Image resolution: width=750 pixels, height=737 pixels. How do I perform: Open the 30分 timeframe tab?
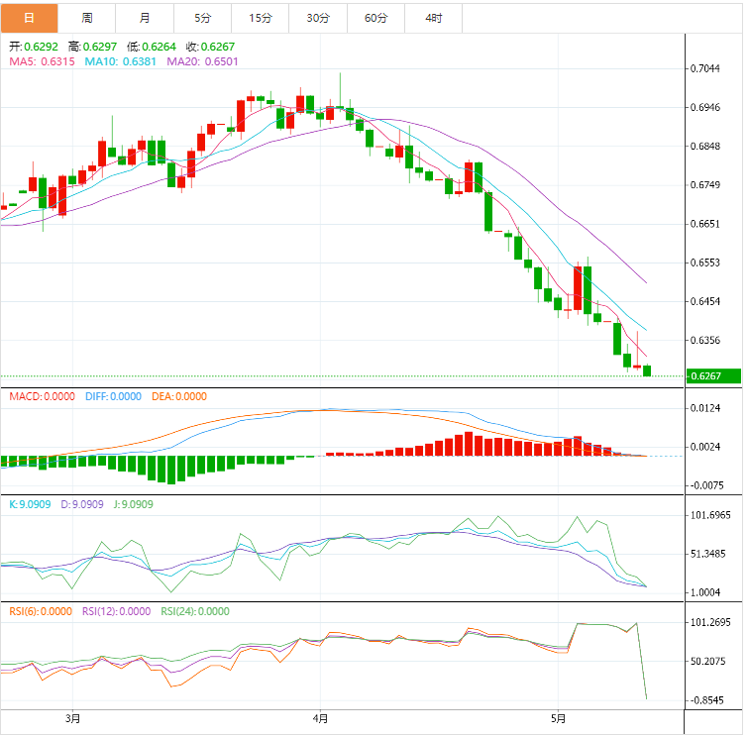[318, 18]
